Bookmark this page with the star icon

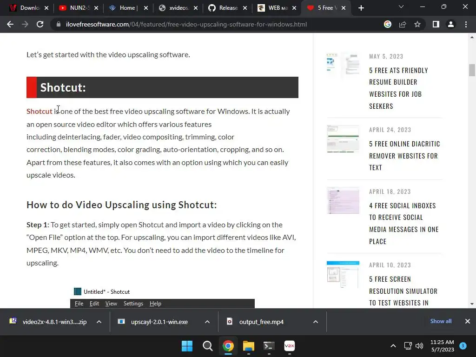[417, 24]
